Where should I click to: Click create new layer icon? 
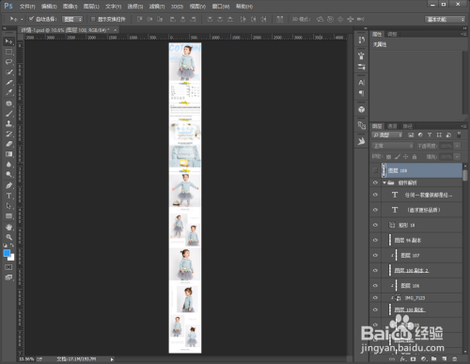[445, 358]
